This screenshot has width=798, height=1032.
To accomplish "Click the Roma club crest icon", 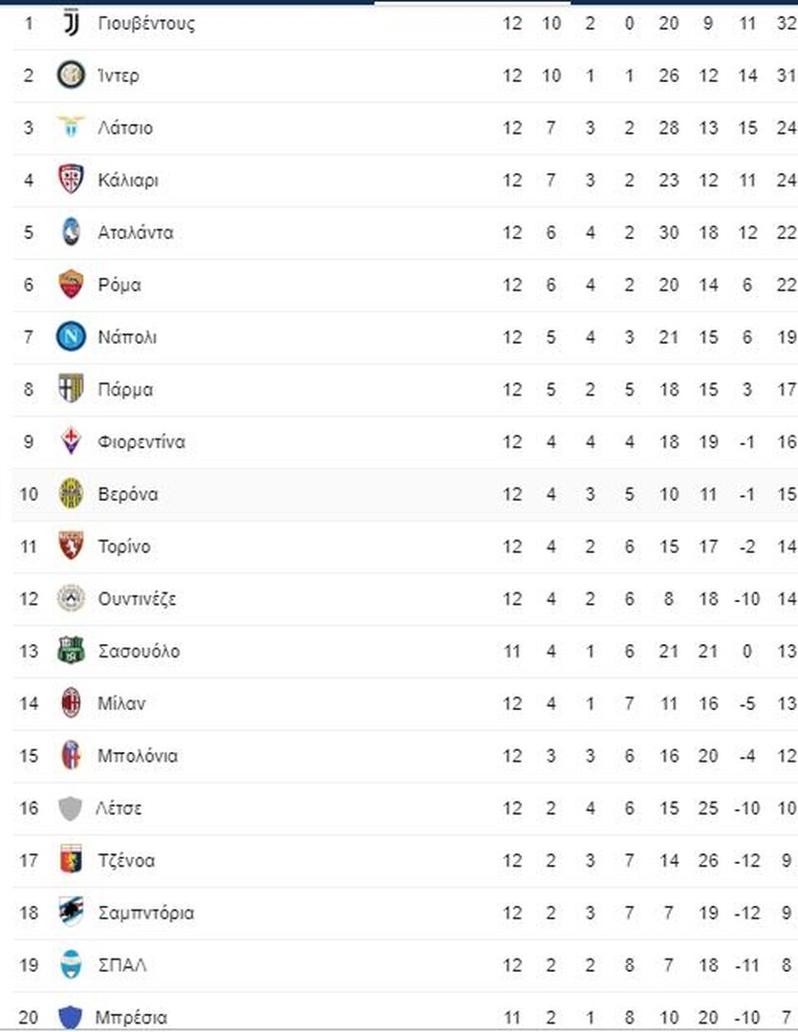I will (71, 285).
